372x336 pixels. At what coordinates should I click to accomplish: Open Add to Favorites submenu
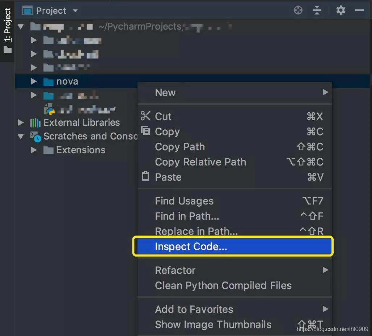(234, 309)
